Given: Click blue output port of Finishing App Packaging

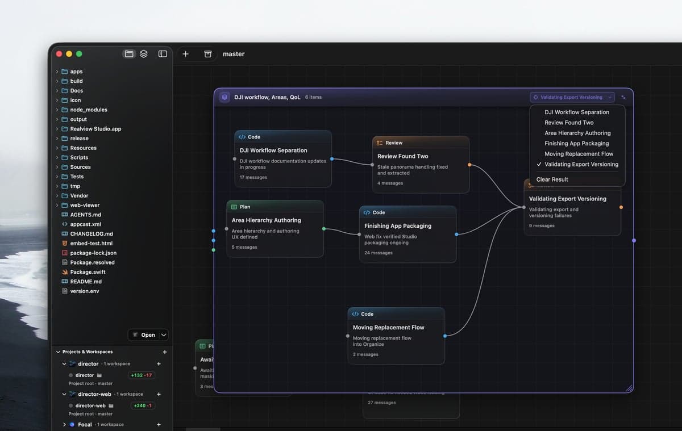Looking at the screenshot, I should click(x=456, y=234).
